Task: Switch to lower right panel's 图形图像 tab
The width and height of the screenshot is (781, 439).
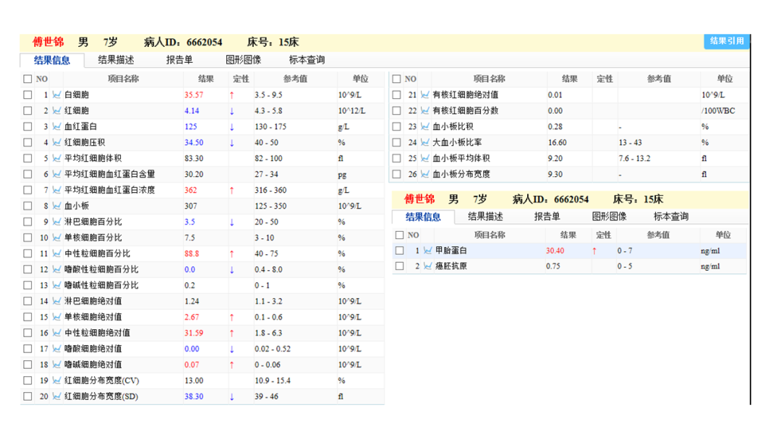Action: click(x=609, y=217)
